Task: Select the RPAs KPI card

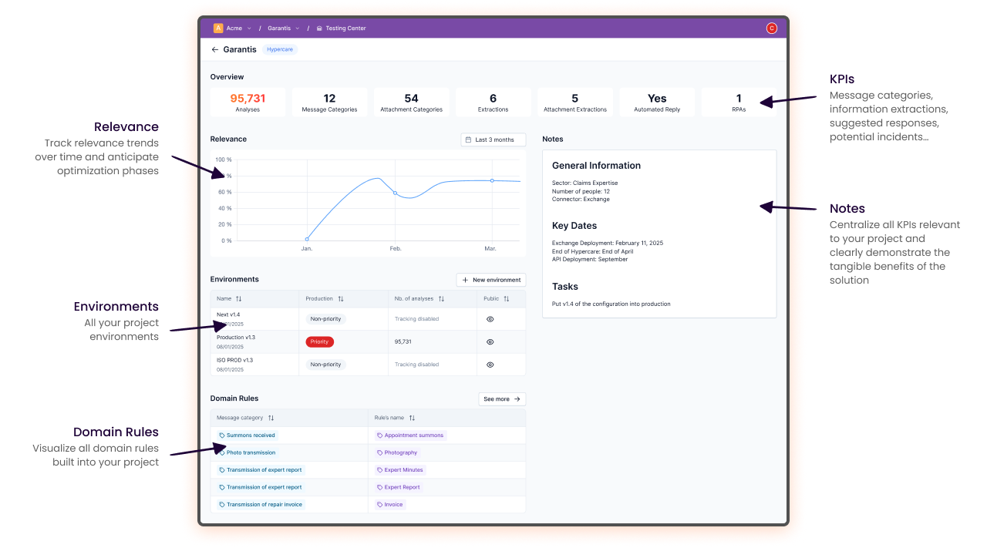Action: pyautogui.click(x=739, y=103)
